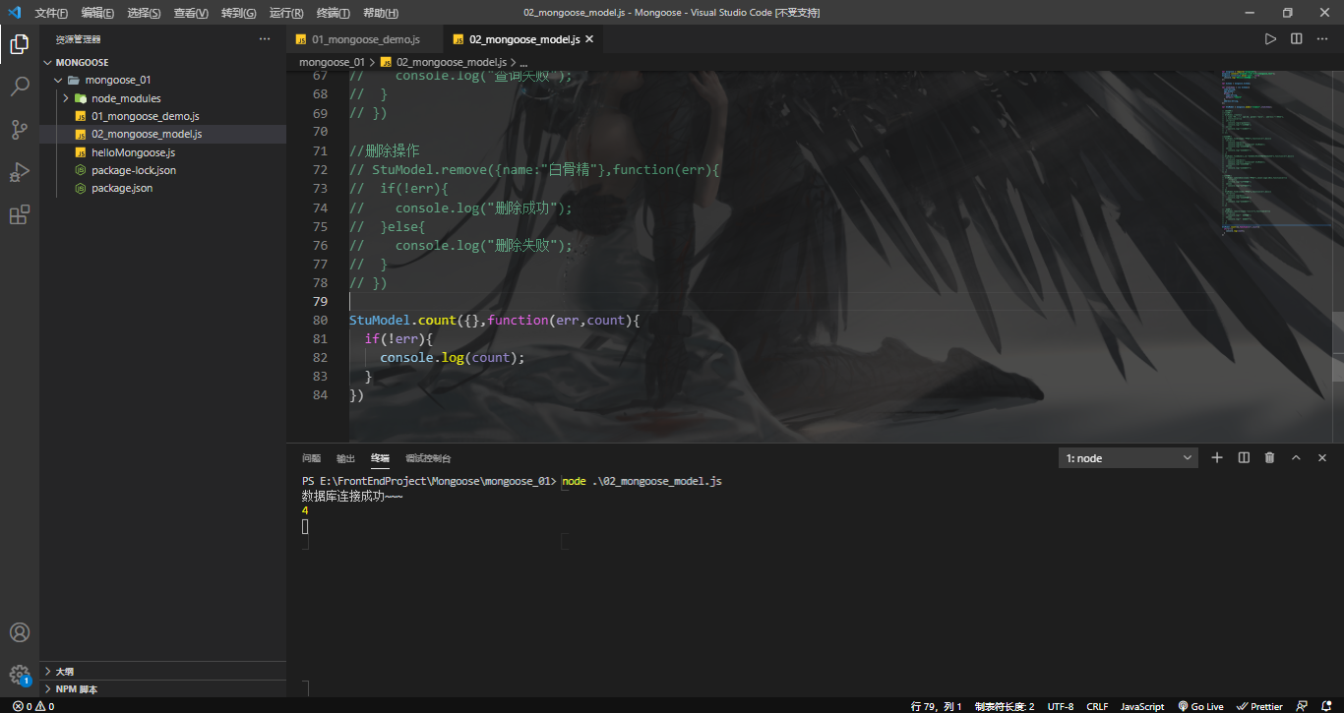Viewport: 1344px width, 713px height.
Task: Click the editor minimap code overview
Action: tap(1276, 152)
